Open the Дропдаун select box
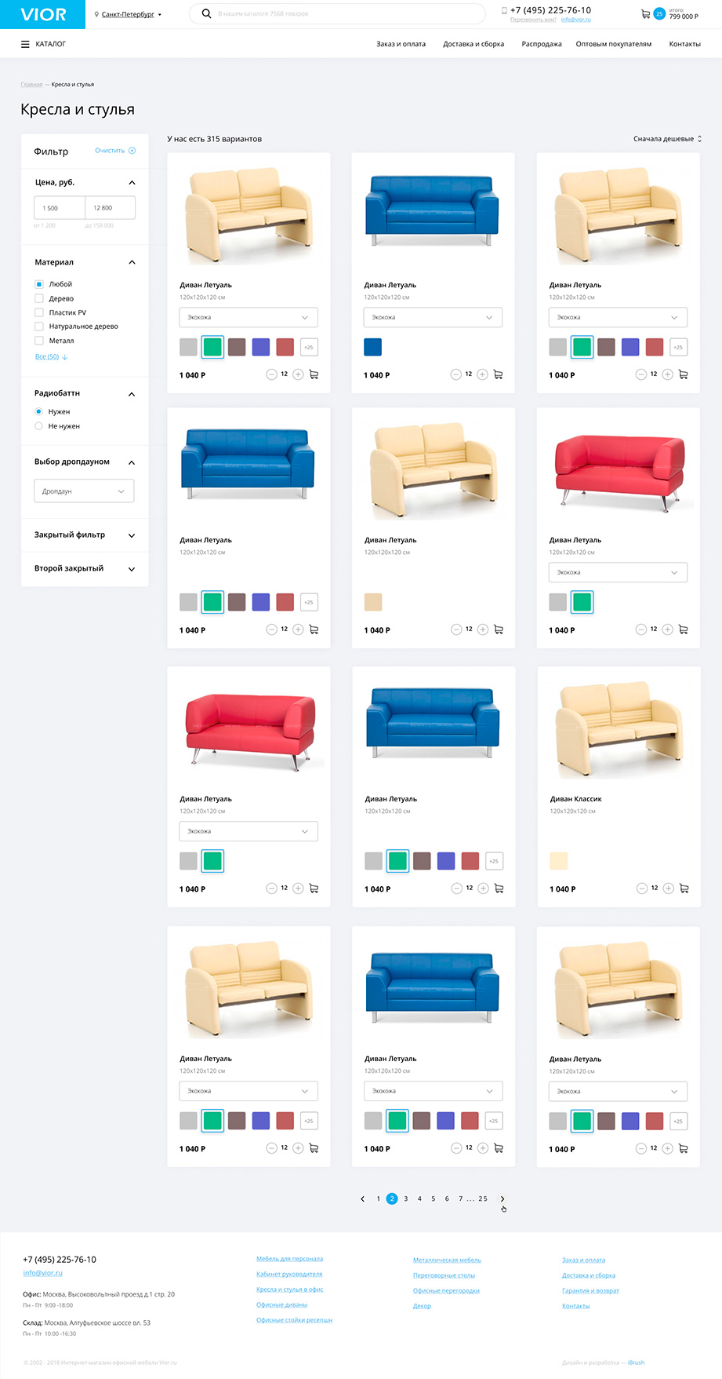Image resolution: width=722 pixels, height=1379 pixels. (x=84, y=491)
